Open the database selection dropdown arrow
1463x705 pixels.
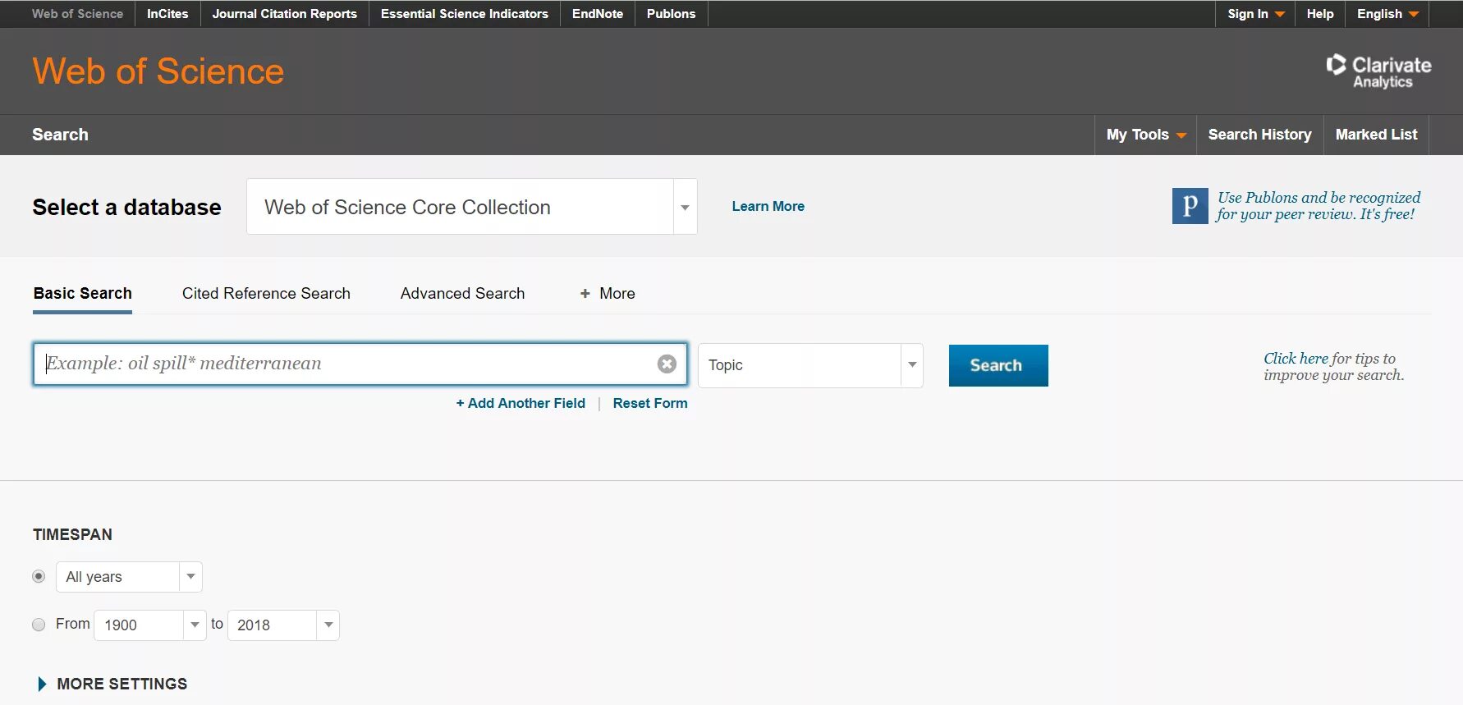click(685, 207)
